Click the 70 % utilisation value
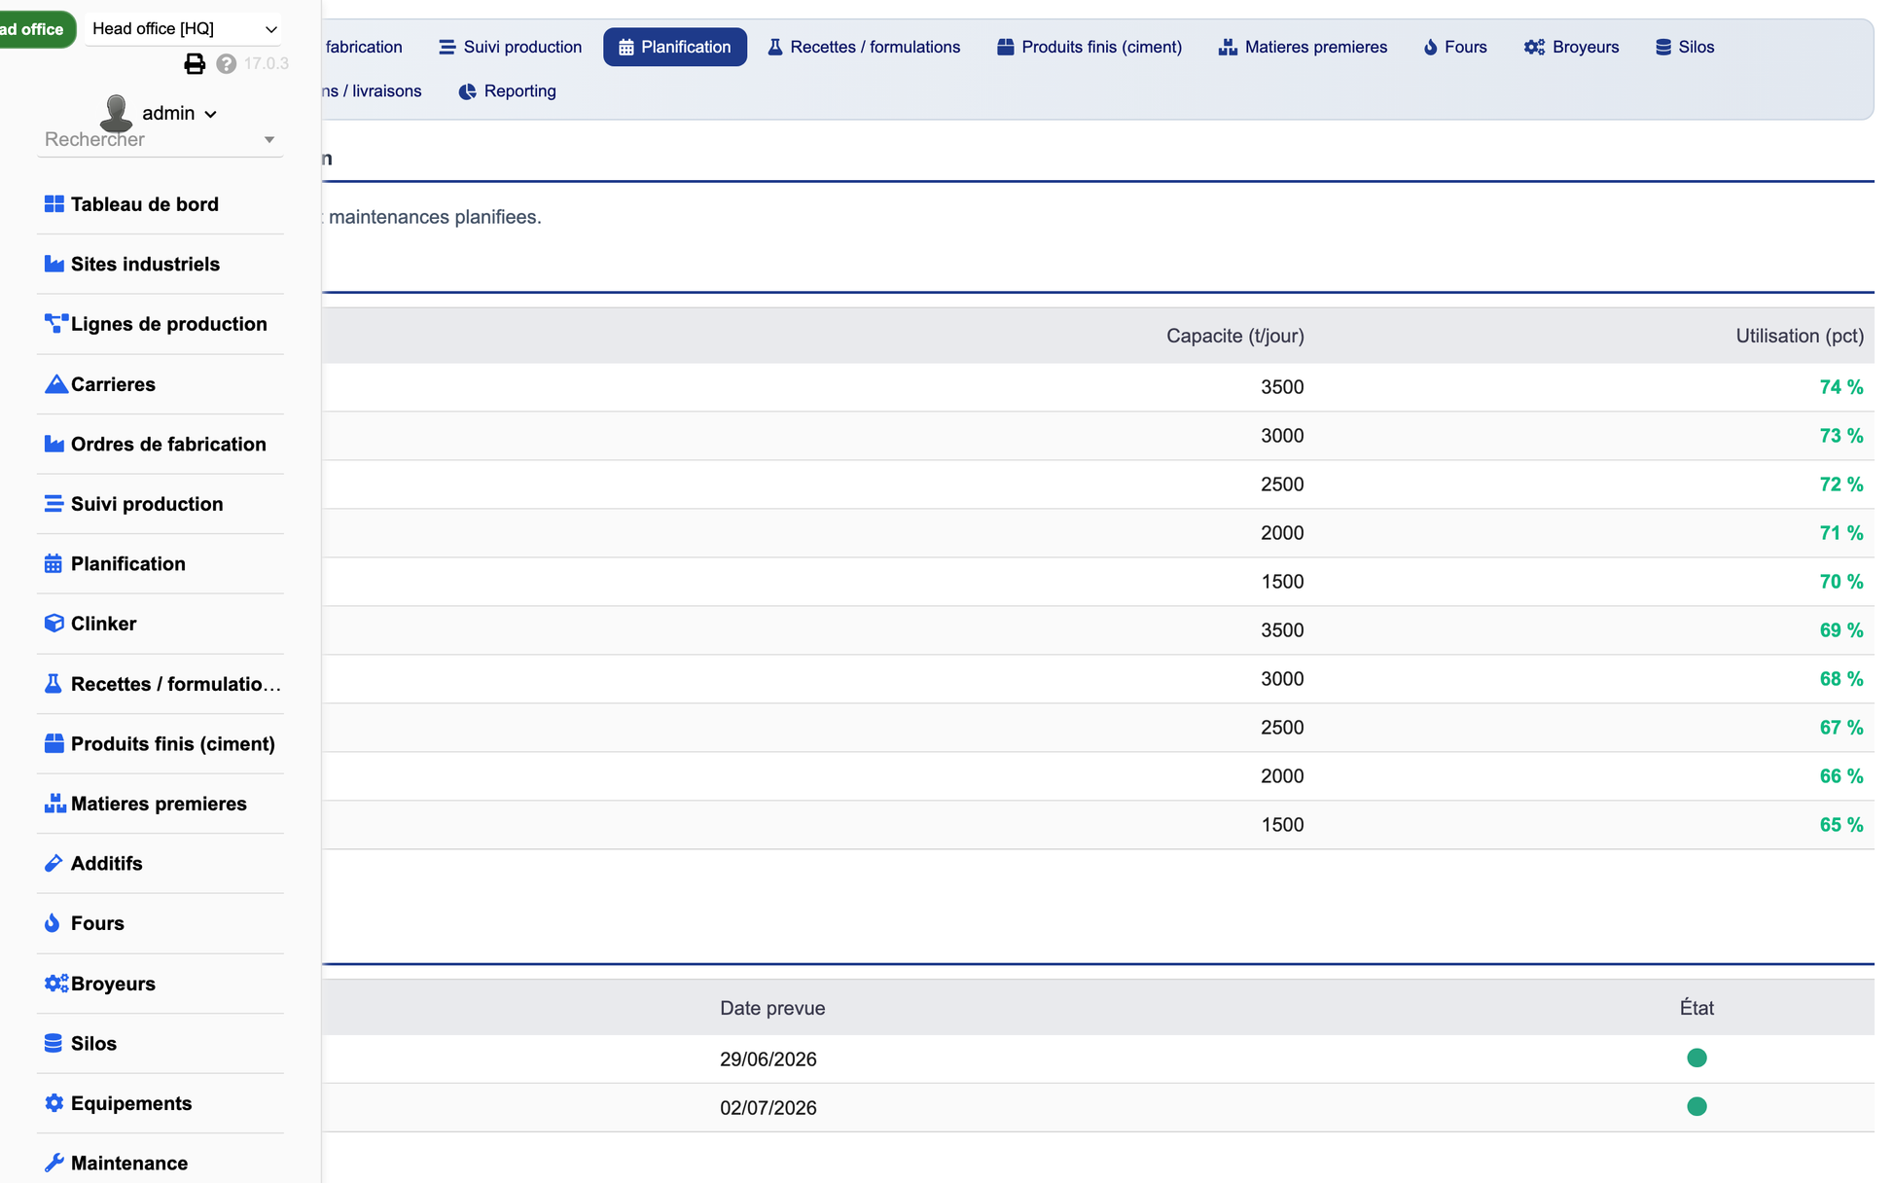Image resolution: width=1893 pixels, height=1183 pixels. pyautogui.click(x=1841, y=582)
